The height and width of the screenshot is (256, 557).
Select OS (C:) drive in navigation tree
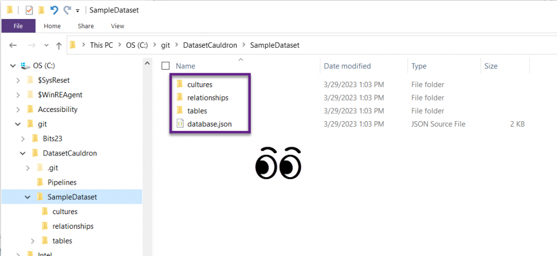tap(44, 66)
